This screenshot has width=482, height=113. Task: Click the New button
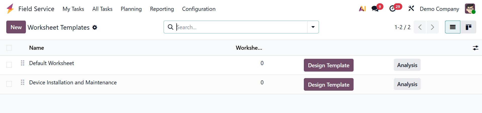[x=16, y=27]
